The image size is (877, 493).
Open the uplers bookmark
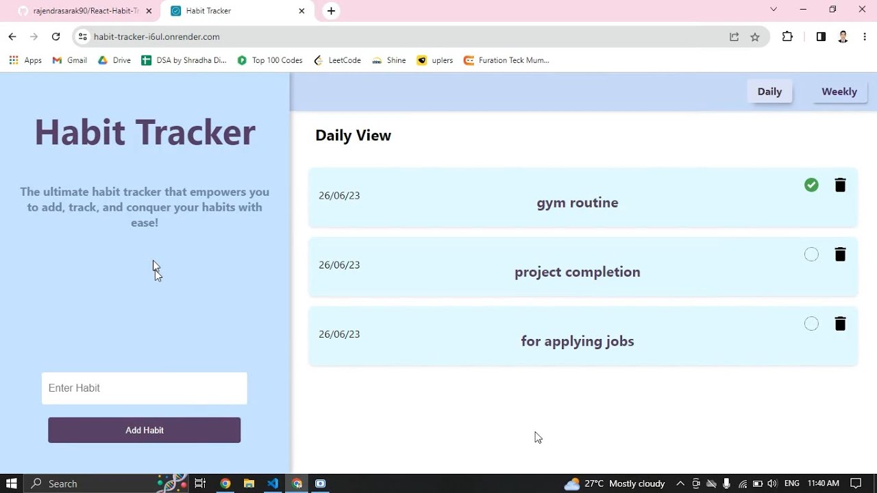pyautogui.click(x=435, y=60)
